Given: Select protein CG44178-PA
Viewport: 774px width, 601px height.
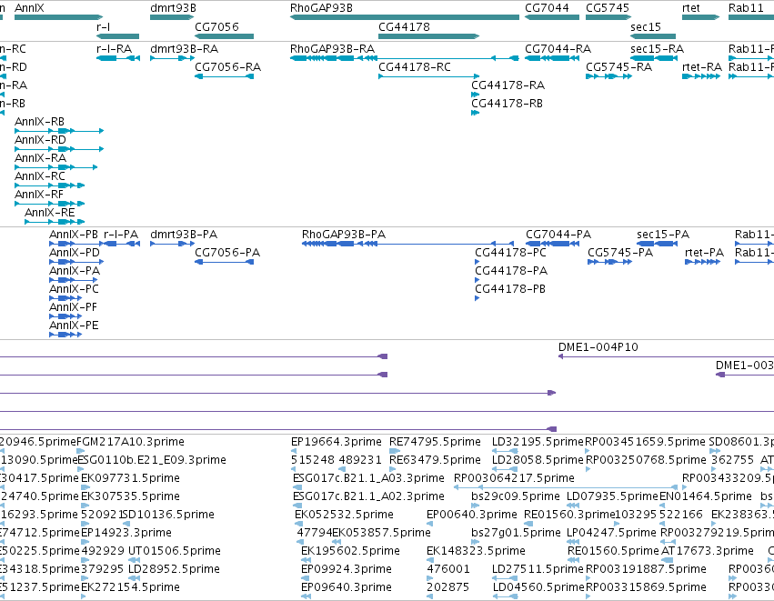Looking at the screenshot, I should (477, 280).
